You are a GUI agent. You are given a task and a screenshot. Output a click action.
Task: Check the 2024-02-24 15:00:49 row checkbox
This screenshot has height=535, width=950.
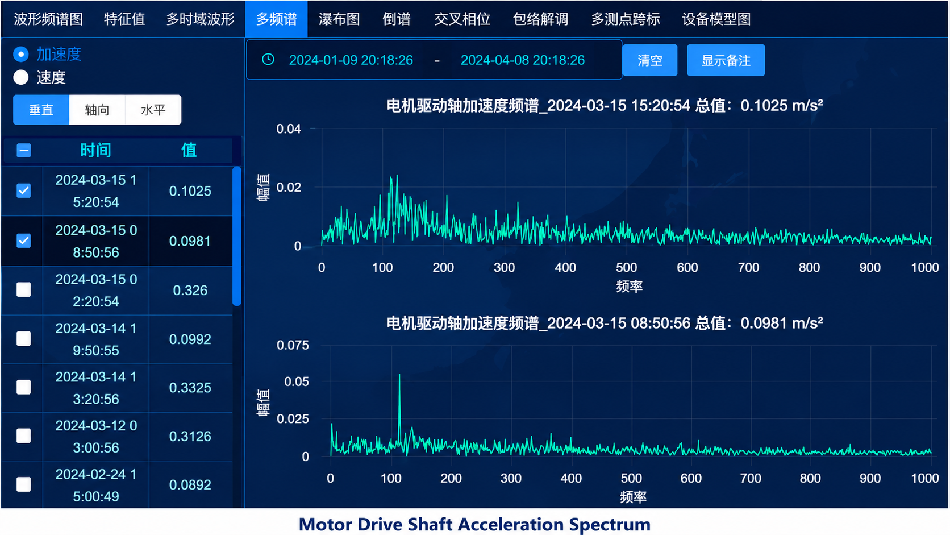pyautogui.click(x=24, y=484)
